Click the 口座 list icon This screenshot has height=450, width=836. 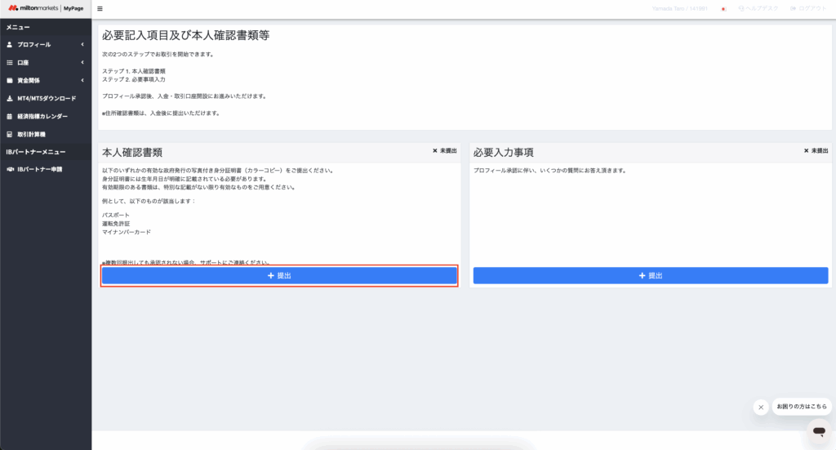[x=10, y=63]
